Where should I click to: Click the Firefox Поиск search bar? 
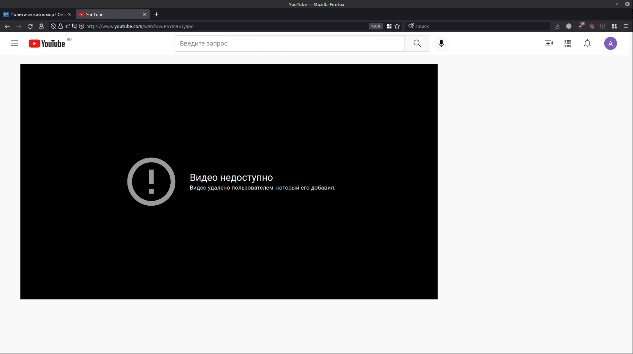coord(478,26)
